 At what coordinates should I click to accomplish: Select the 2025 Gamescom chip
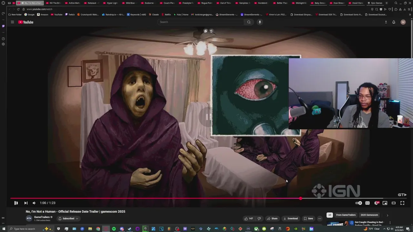[369, 215]
